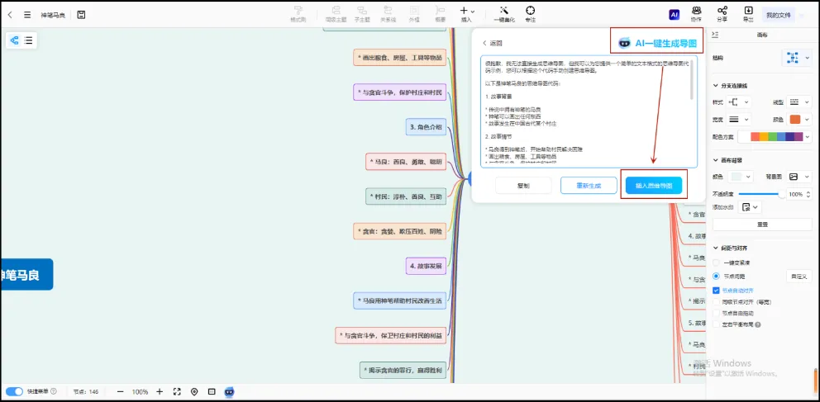Uncheck the 节点自动对齐 checkbox
This screenshot has width=820, height=402.
[x=716, y=291]
